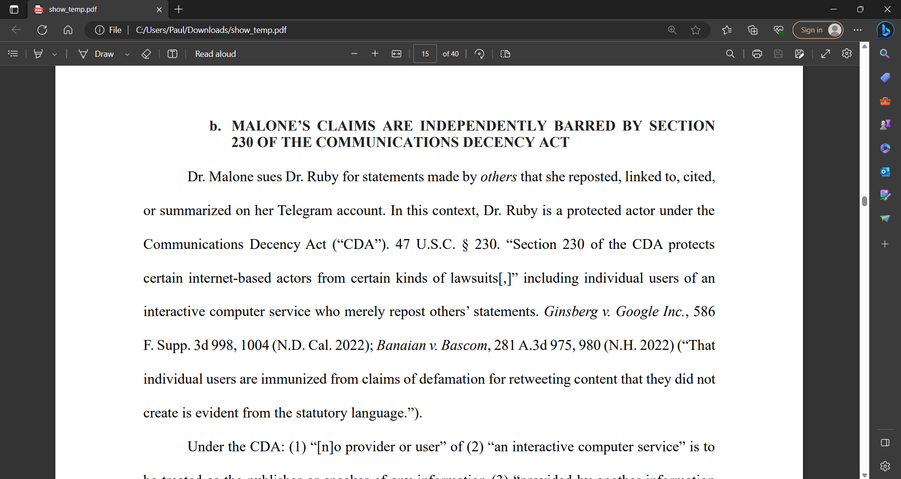Click the vertical scrollbar thumb
Screen dimensions: 901x479
(864, 201)
